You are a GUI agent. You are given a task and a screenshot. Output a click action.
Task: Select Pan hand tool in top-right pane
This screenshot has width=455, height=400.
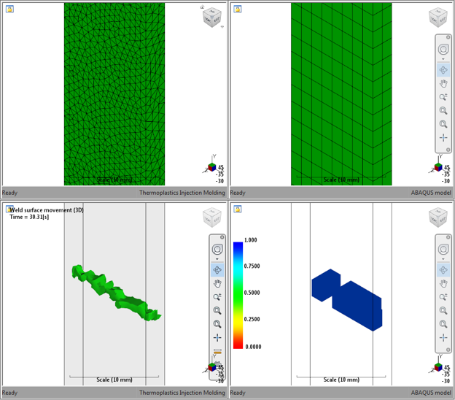443,84
